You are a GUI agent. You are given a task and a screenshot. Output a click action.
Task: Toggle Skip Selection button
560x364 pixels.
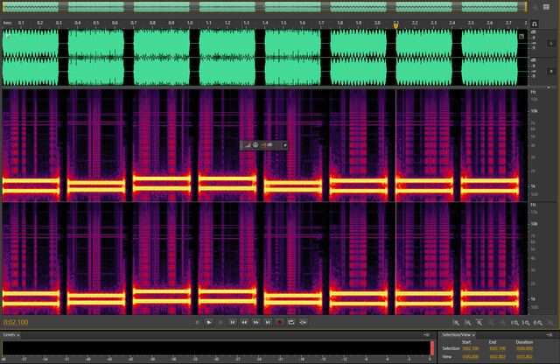click(303, 322)
